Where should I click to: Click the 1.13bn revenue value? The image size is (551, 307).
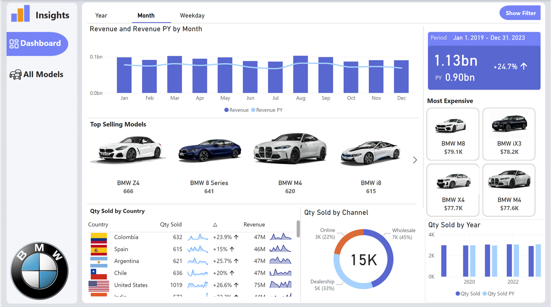456,61
